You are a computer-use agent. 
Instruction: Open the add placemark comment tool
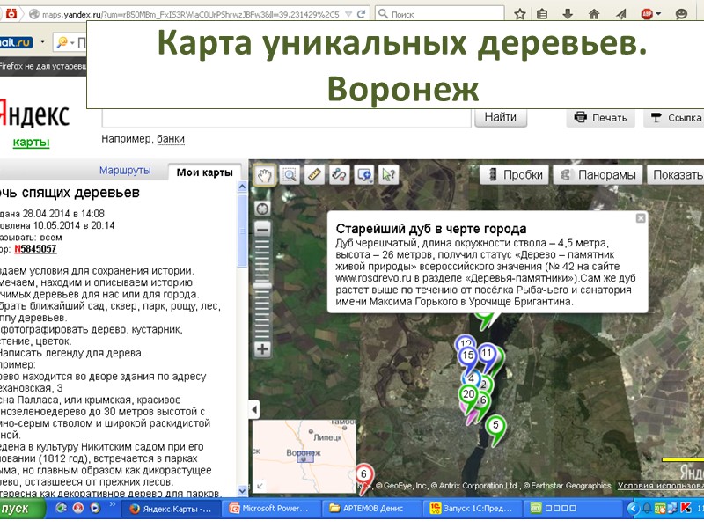(x=364, y=174)
